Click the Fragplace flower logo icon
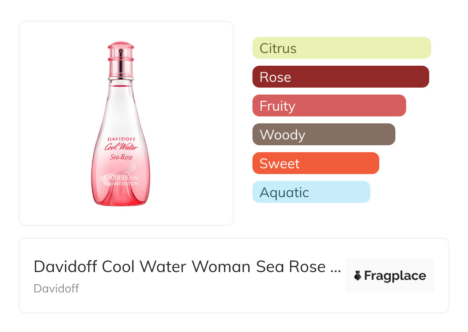Image resolution: width=468 pixels, height=332 pixels. [358, 276]
